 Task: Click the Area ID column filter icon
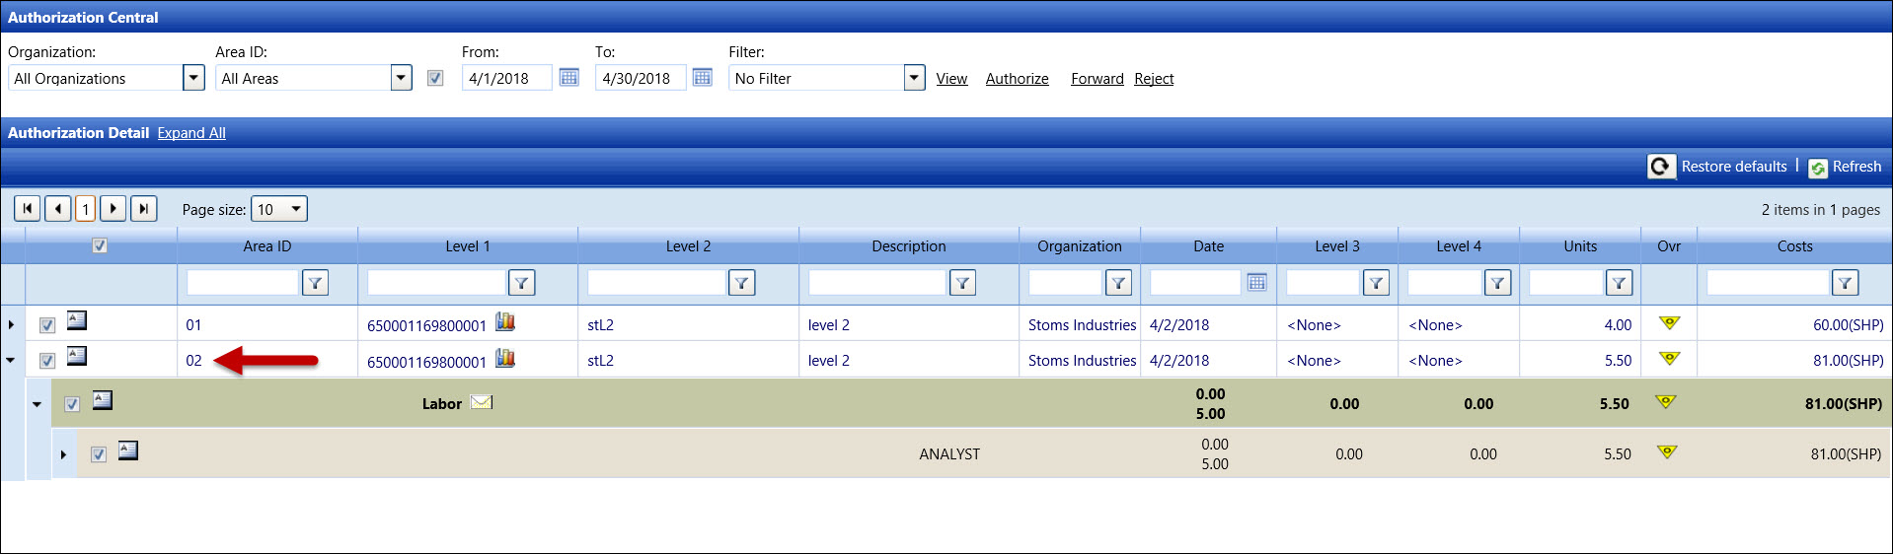315,284
